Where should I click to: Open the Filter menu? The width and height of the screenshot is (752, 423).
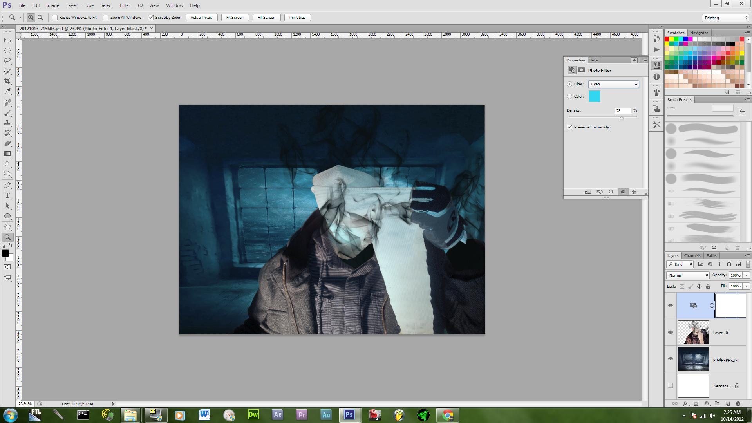(x=125, y=5)
